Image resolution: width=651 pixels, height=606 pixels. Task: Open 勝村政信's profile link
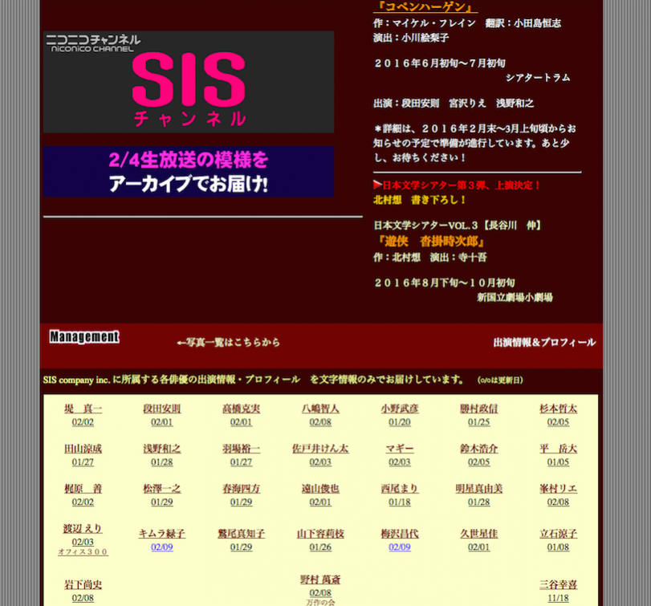[478, 409]
